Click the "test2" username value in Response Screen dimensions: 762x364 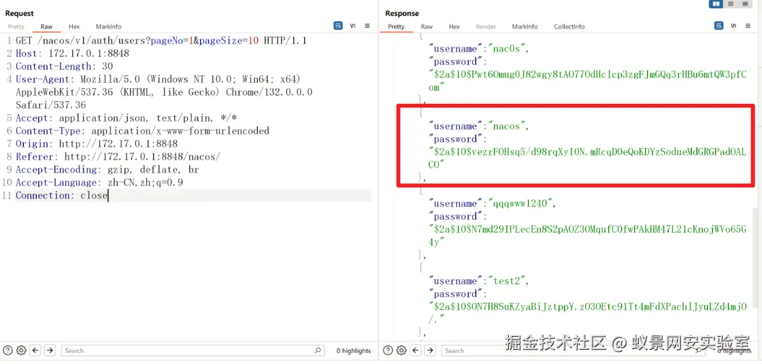coord(508,281)
